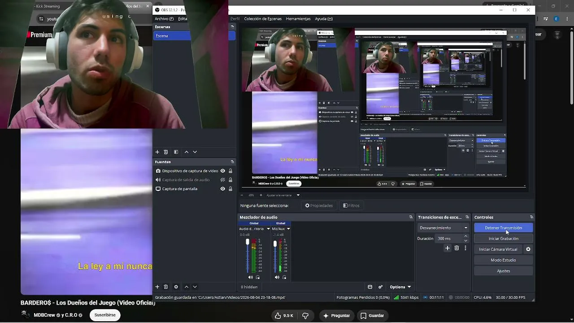Open Ajustes in Controles panel
Viewport: 574px width, 323px height.
pyautogui.click(x=503, y=271)
